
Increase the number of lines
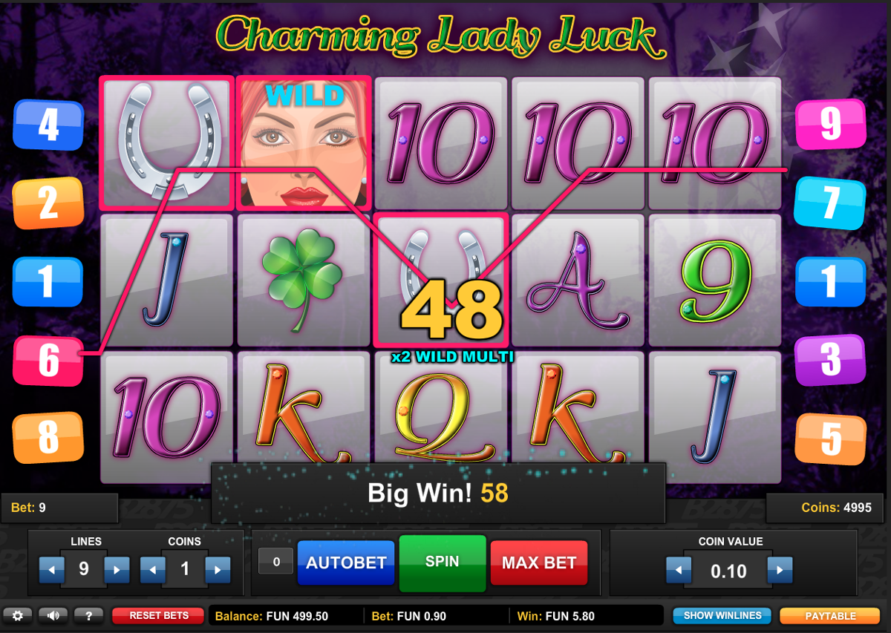click(x=117, y=570)
